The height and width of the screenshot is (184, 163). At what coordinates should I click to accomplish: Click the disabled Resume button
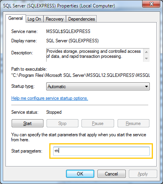pos(134,123)
